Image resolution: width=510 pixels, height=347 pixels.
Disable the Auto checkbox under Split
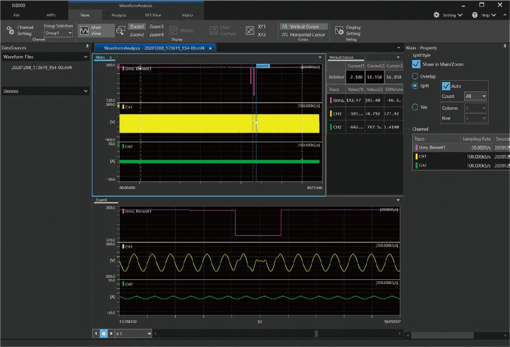(x=446, y=86)
